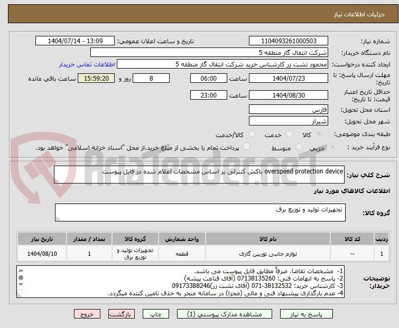
Task: Click the need number field 1104093261000503
Action: point(289,41)
